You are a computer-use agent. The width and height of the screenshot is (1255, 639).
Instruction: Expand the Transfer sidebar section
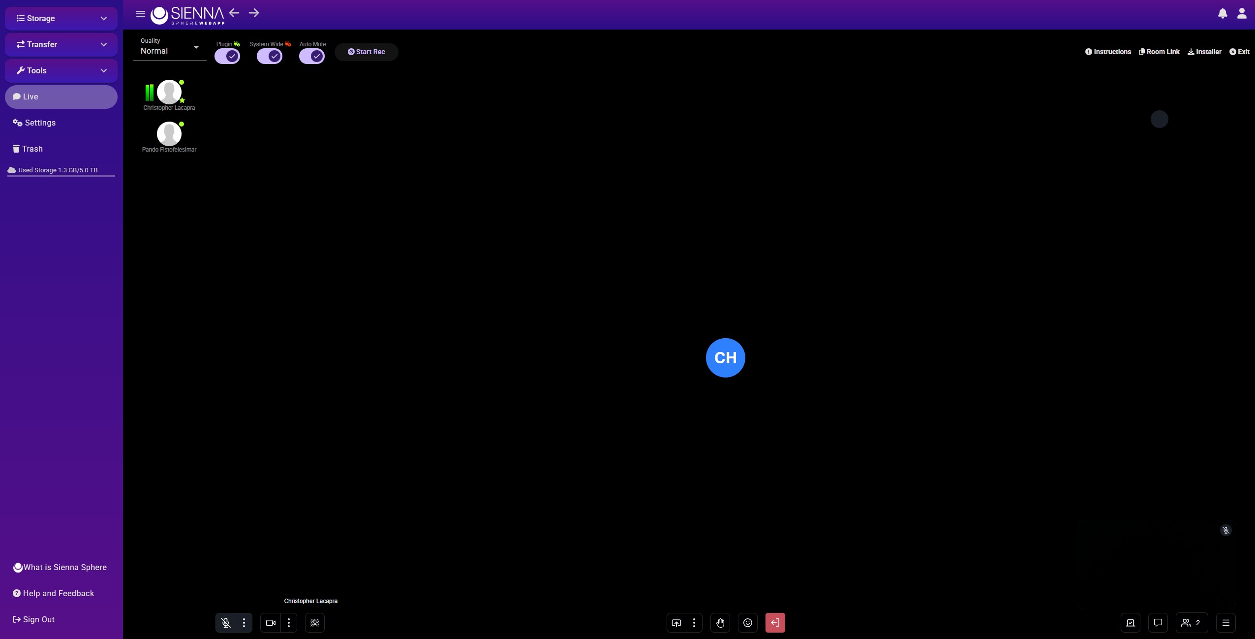tap(61, 44)
